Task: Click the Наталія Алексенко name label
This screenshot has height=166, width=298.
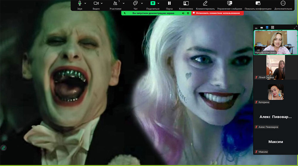Action: [265, 53]
